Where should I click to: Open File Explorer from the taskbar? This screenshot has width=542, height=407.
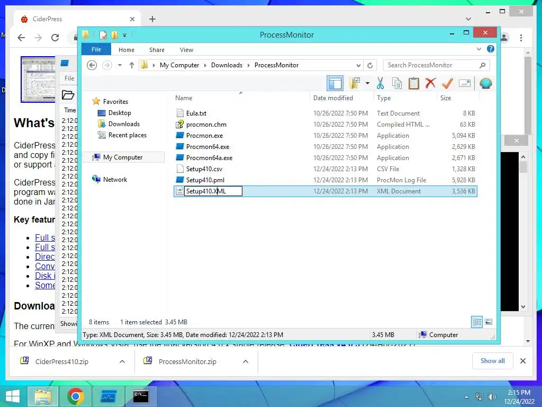click(x=43, y=396)
